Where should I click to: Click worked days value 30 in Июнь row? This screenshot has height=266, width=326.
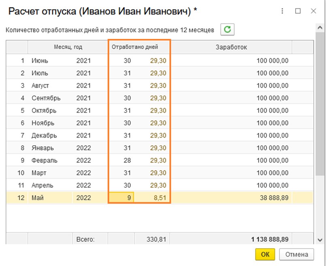click(x=127, y=60)
